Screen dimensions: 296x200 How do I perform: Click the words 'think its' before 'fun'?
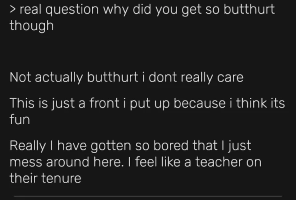coord(260,103)
